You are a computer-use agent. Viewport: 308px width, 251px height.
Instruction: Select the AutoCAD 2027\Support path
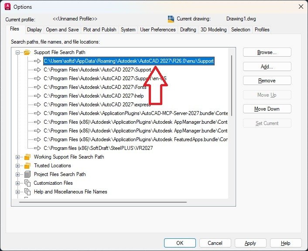tap(97, 70)
